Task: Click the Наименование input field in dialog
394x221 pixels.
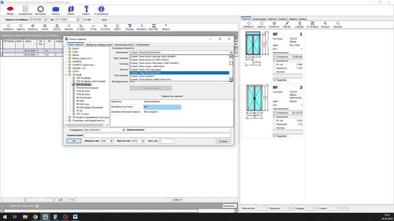Action: point(188,130)
